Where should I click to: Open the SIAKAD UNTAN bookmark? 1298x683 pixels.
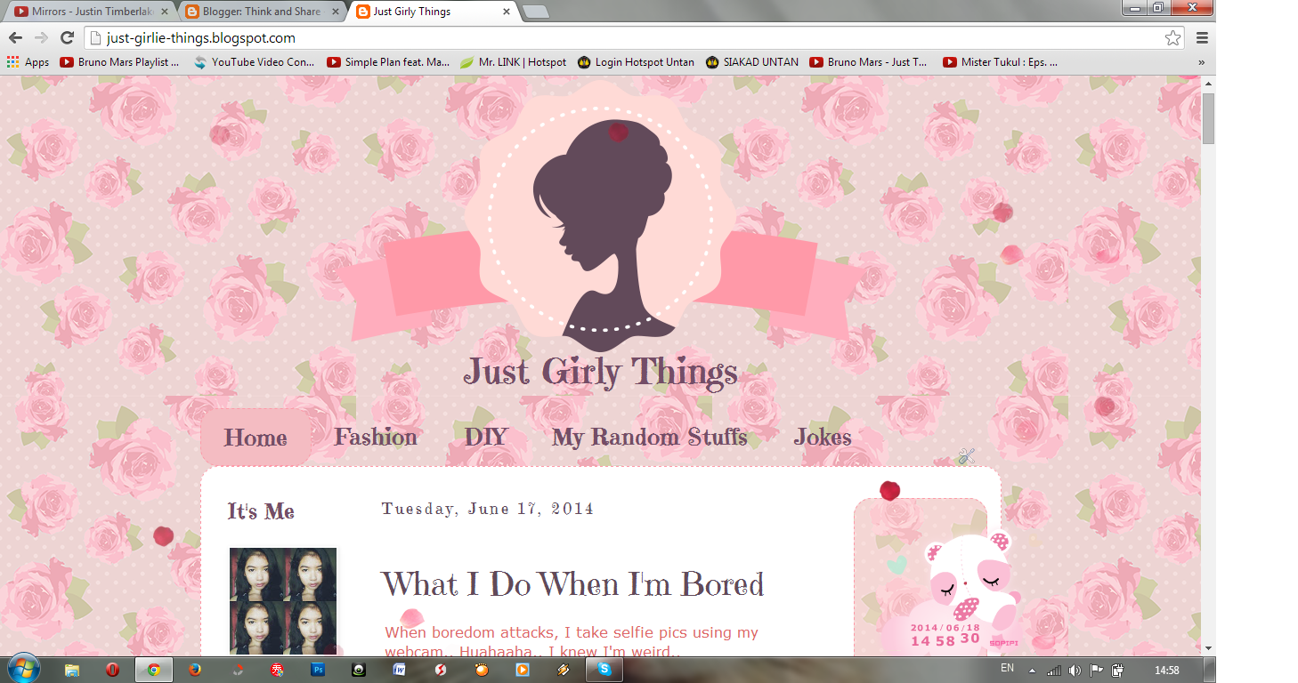pos(752,62)
